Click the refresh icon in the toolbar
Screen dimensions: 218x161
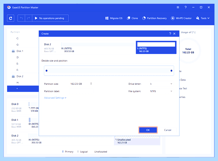tap(11, 18)
